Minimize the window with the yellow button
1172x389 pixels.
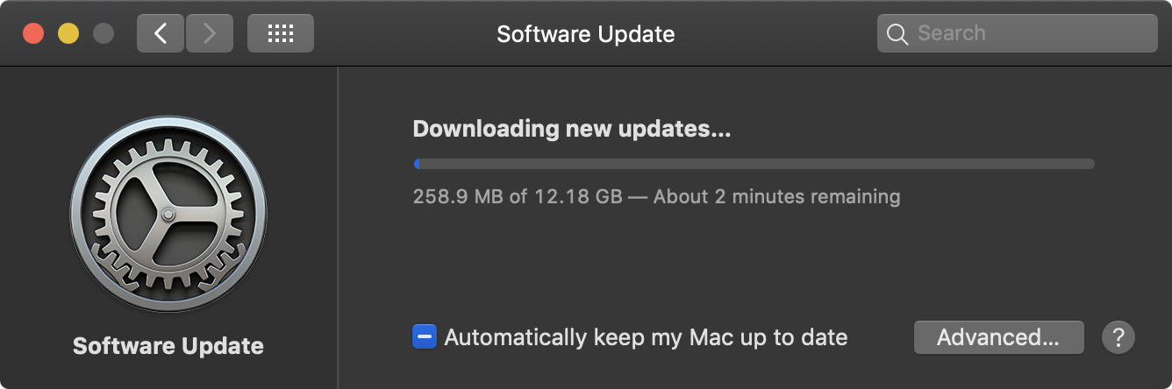(68, 33)
